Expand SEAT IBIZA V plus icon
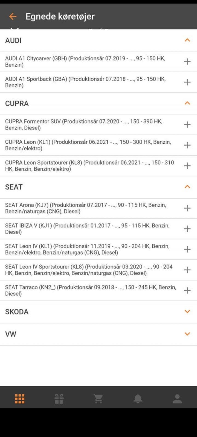Image resolution: width=197 pixels, height=437 pixels. pyautogui.click(x=187, y=229)
